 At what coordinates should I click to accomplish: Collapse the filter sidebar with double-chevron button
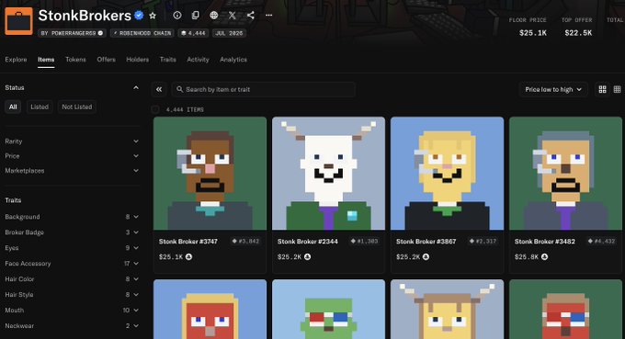coord(159,89)
